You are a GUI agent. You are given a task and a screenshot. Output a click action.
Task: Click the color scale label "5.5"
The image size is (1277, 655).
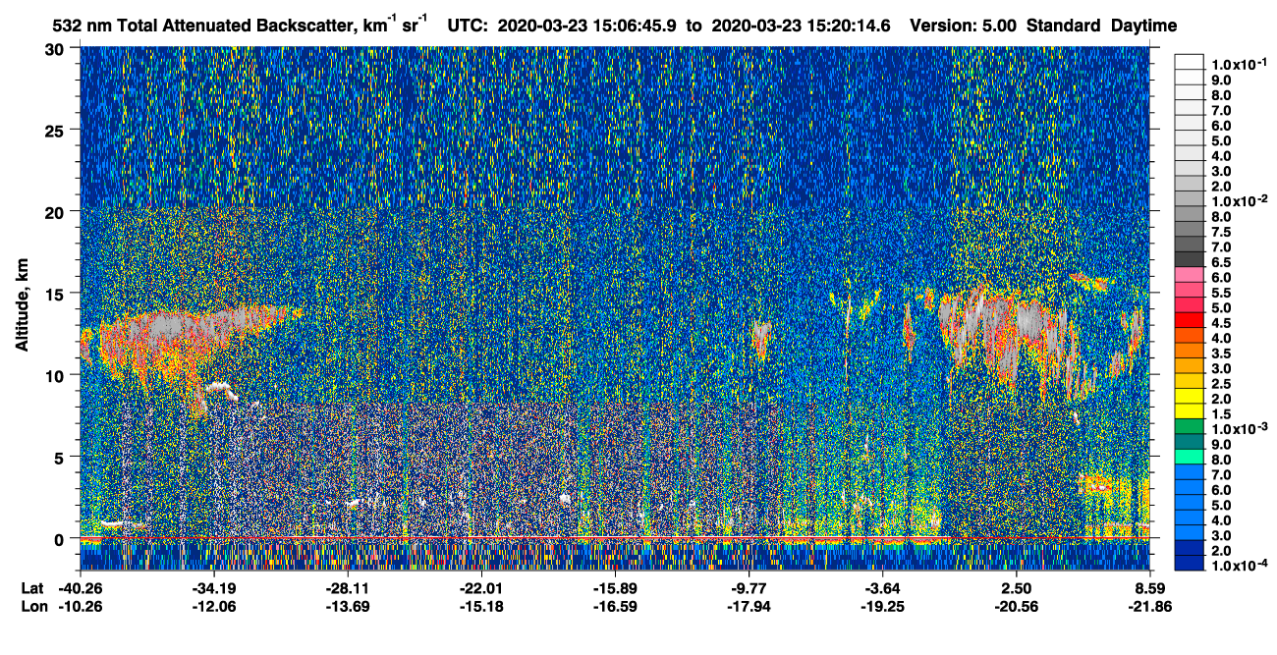[x=1221, y=293]
